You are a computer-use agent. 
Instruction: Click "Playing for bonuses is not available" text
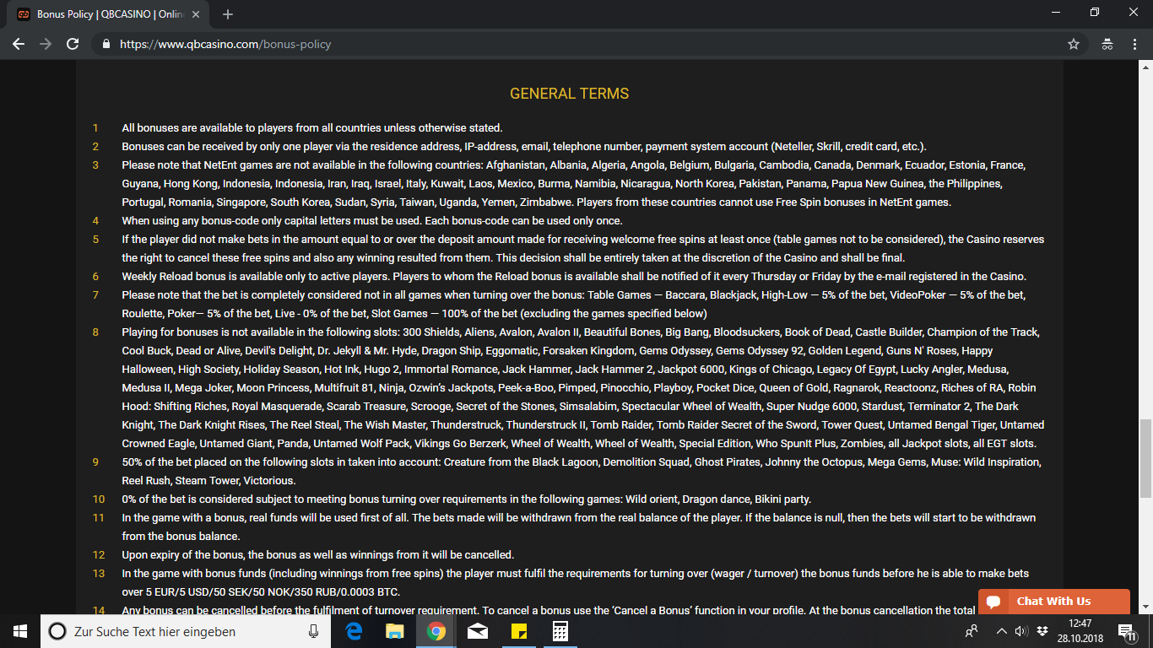(x=583, y=388)
